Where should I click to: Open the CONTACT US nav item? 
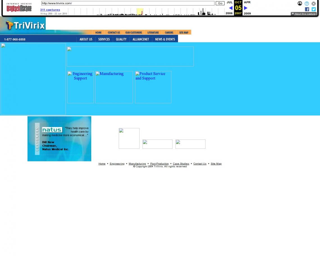tap(114, 33)
